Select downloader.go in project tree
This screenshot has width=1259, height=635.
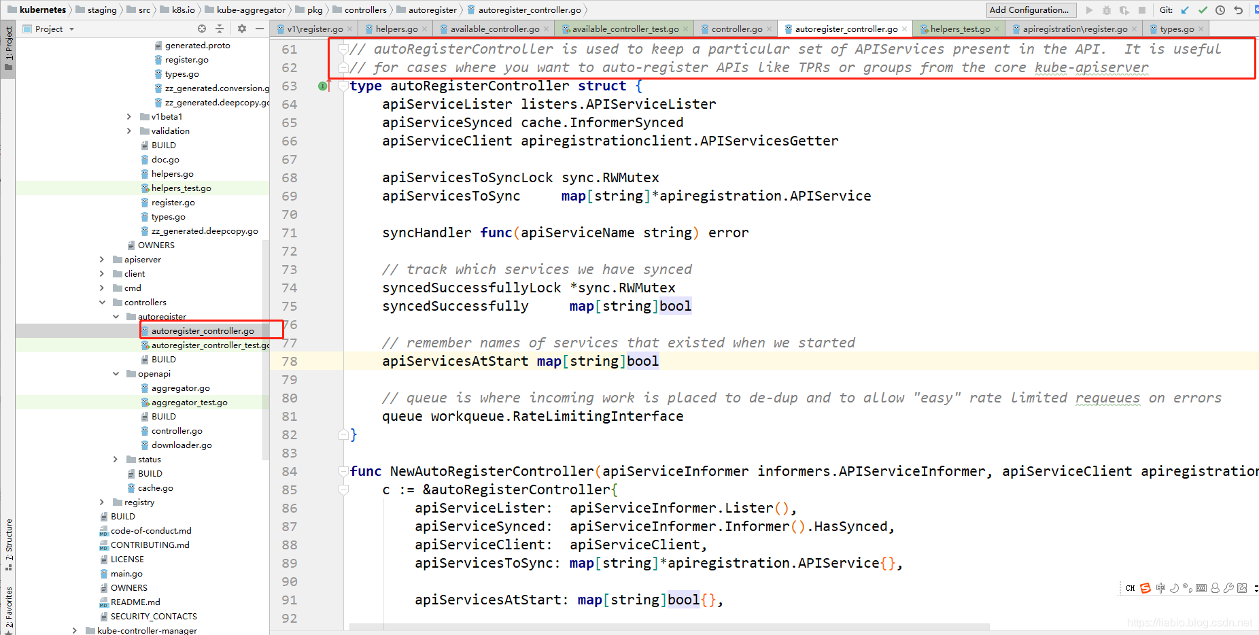pyautogui.click(x=182, y=445)
